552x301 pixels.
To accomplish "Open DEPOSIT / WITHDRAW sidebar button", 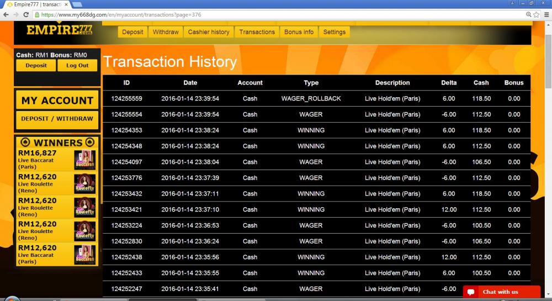I will tap(57, 119).
